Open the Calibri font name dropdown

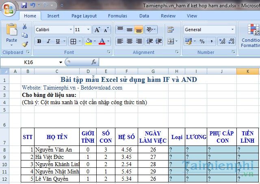(71, 30)
